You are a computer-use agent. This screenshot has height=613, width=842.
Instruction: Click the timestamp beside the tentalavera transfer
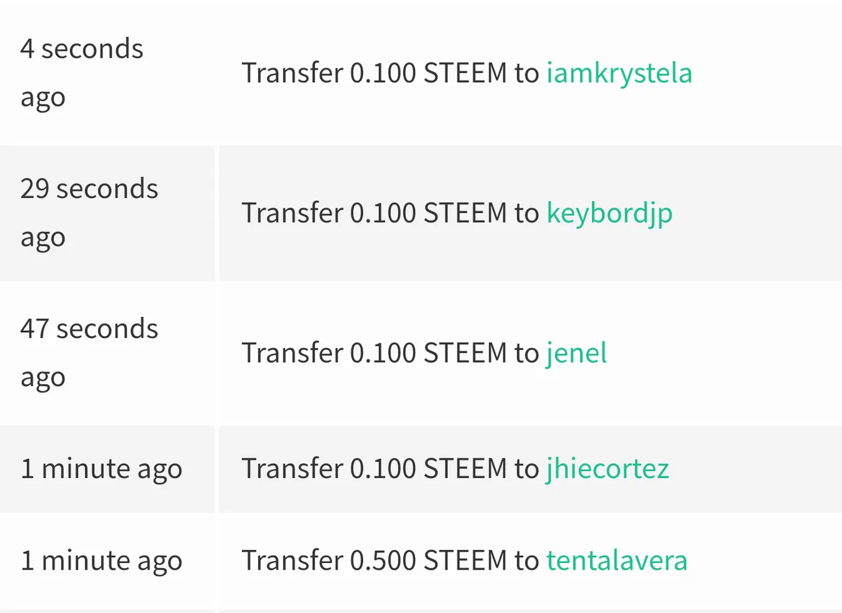[101, 561]
